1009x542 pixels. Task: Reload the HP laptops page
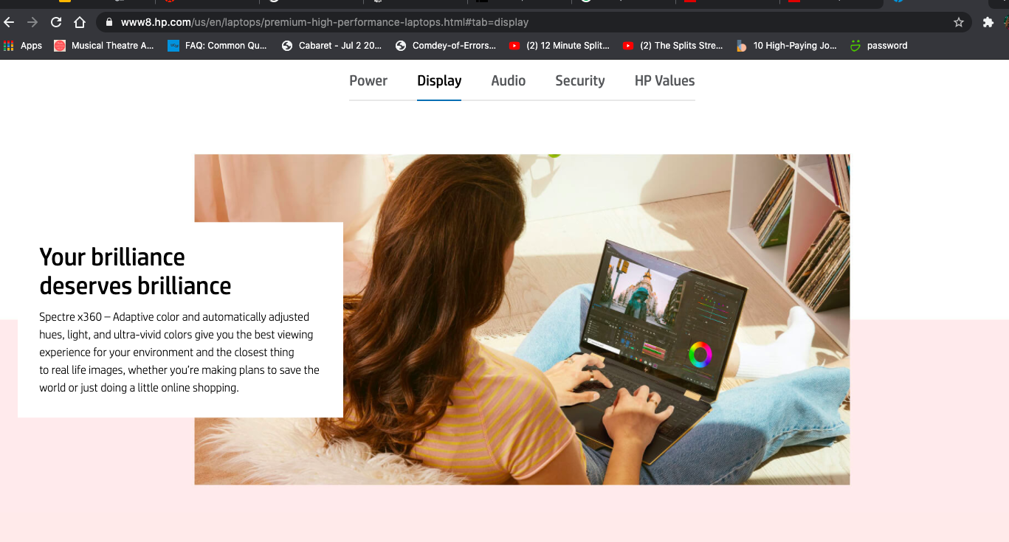click(x=56, y=22)
